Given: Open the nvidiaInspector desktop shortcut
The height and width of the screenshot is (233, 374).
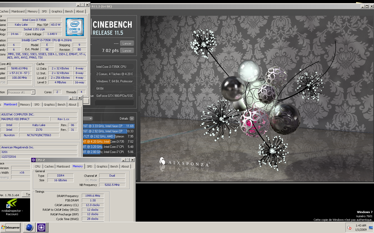Looking at the screenshot, I should (x=12, y=207).
